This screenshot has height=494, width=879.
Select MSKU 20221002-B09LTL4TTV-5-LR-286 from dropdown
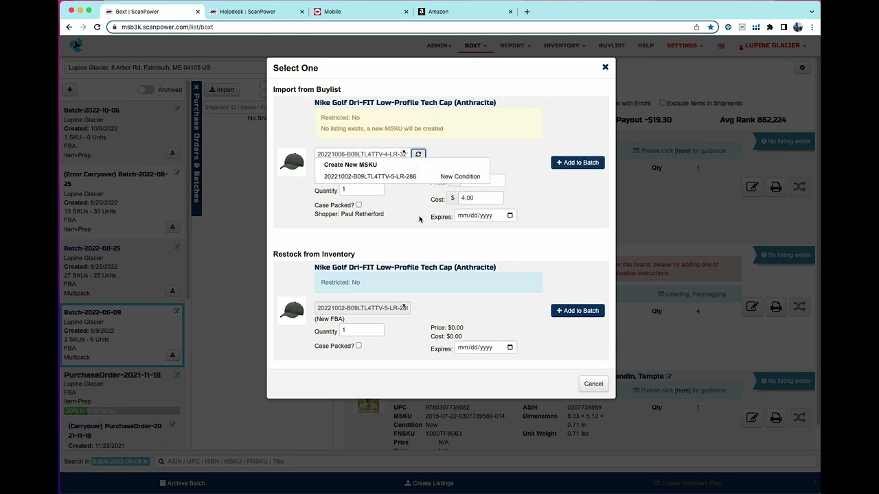[402, 176]
